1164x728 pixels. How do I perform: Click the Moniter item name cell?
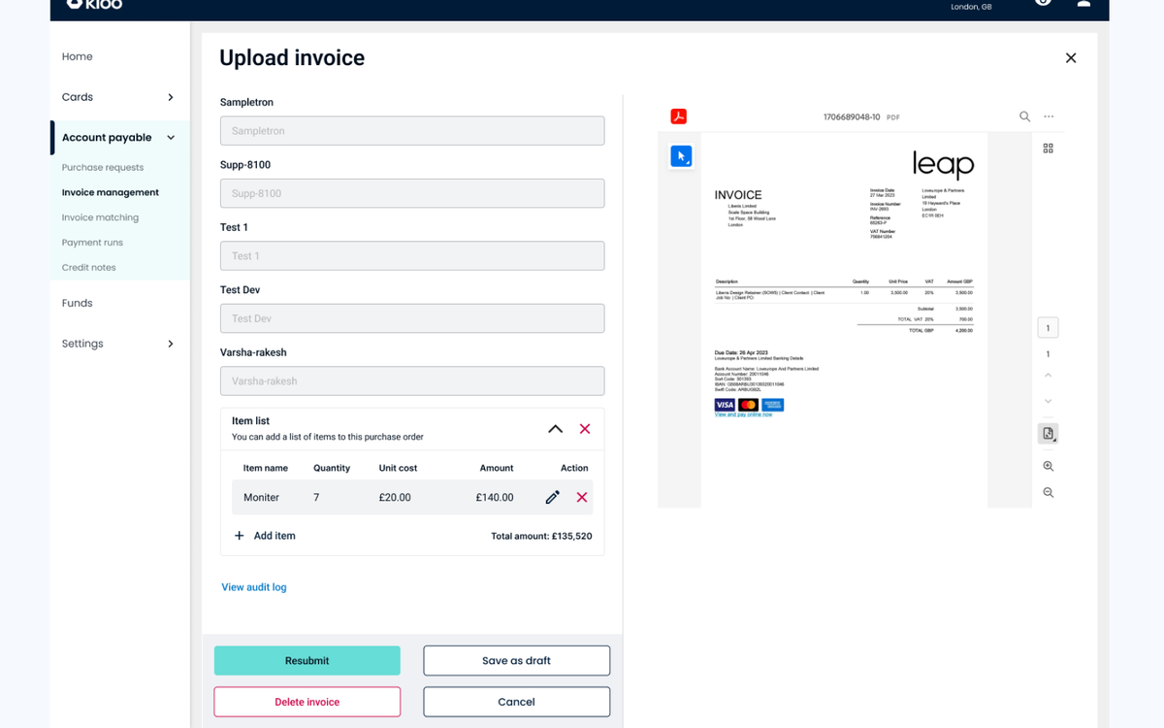pos(261,497)
